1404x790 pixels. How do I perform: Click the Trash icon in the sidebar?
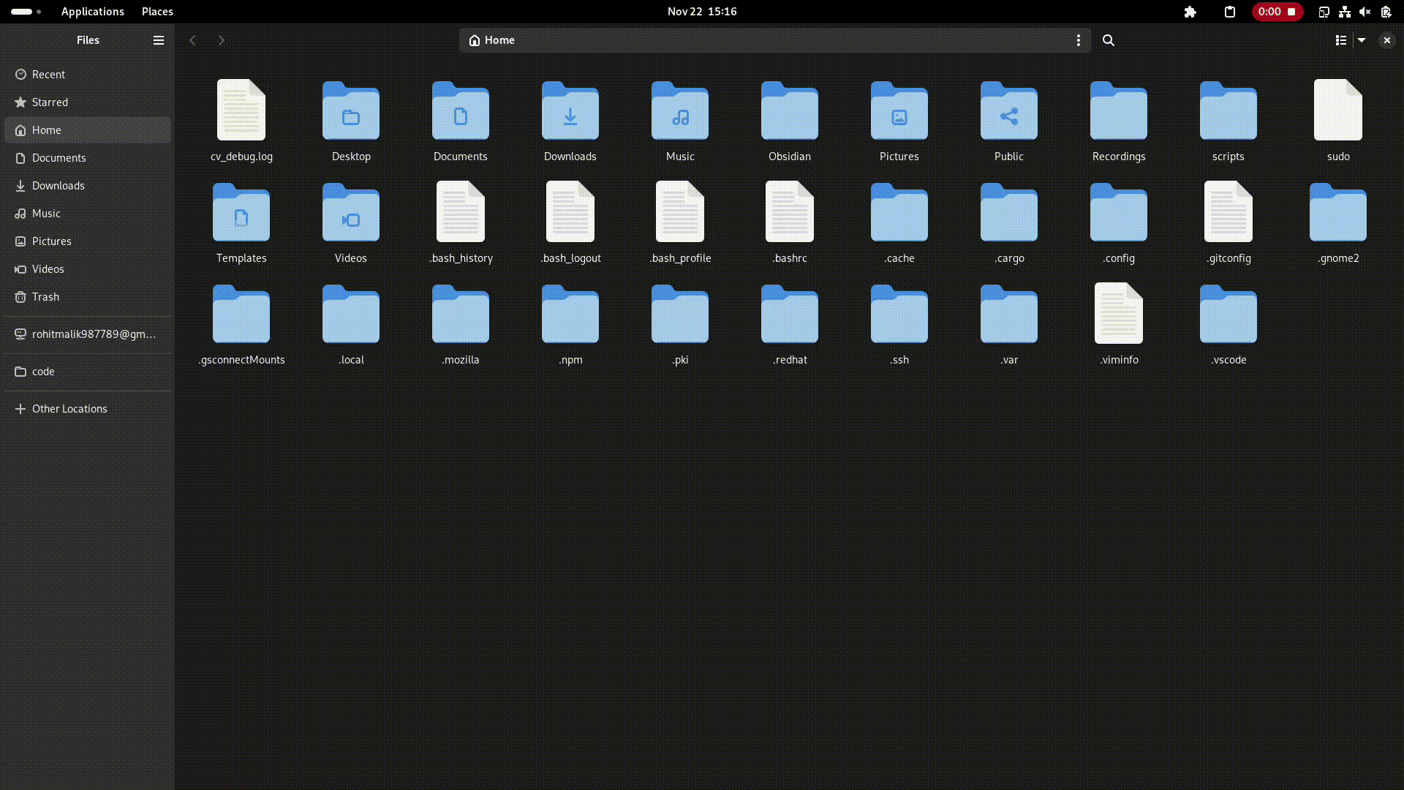(20, 297)
